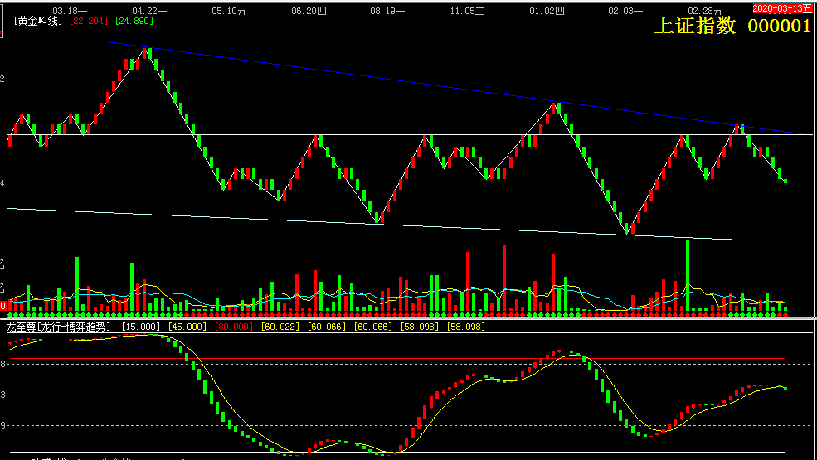Select the green 24.890 indicator value
The width and height of the screenshot is (817, 460).
134,21
